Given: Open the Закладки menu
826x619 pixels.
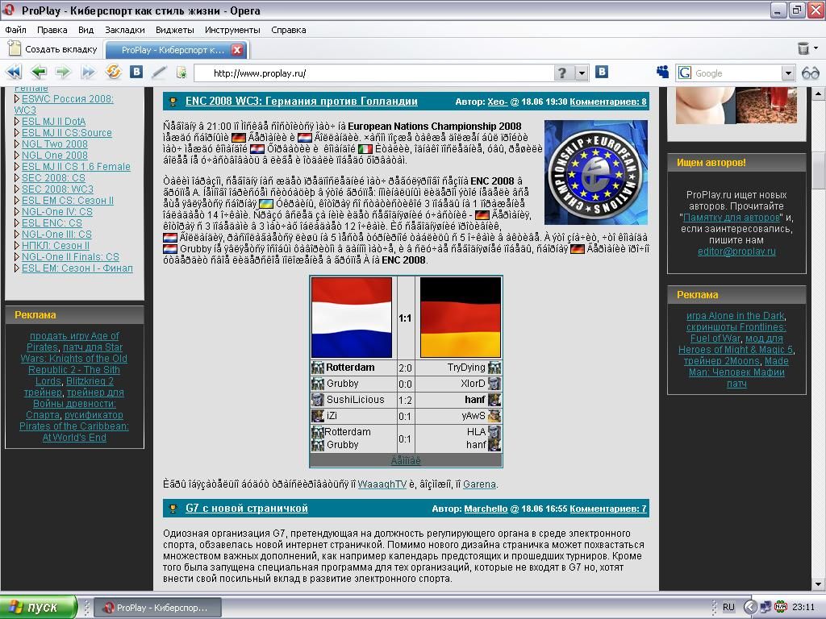Looking at the screenshot, I should pyautogui.click(x=125, y=30).
